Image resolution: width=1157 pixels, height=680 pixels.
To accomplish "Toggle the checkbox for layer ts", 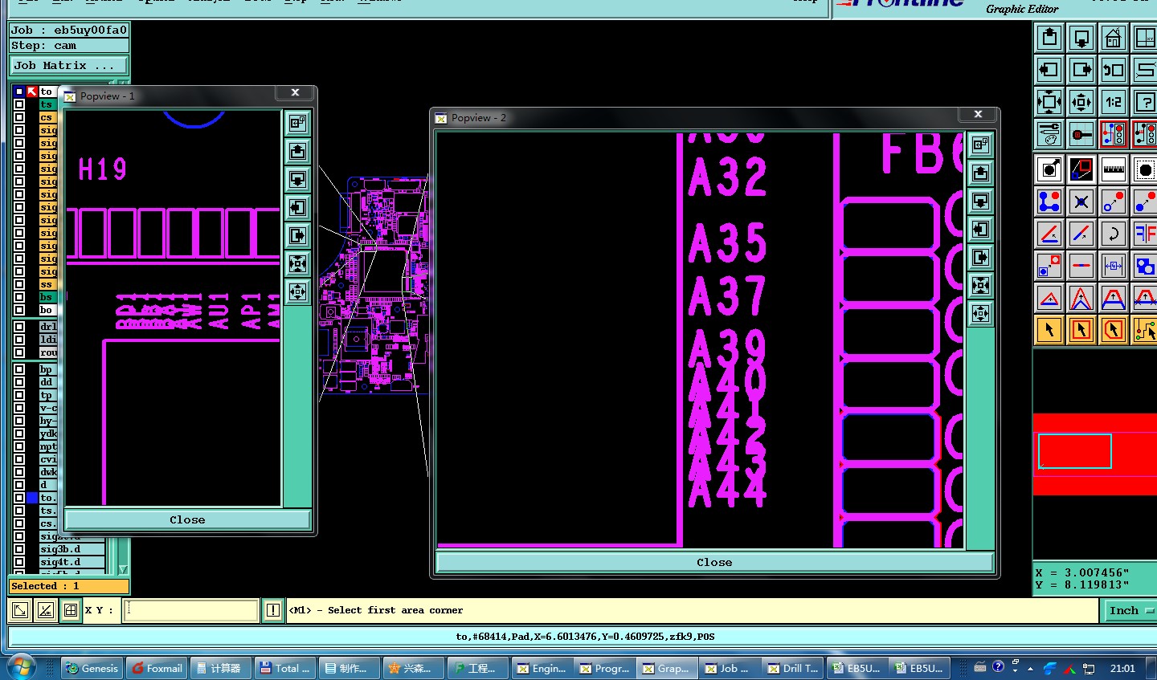I will 19,104.
